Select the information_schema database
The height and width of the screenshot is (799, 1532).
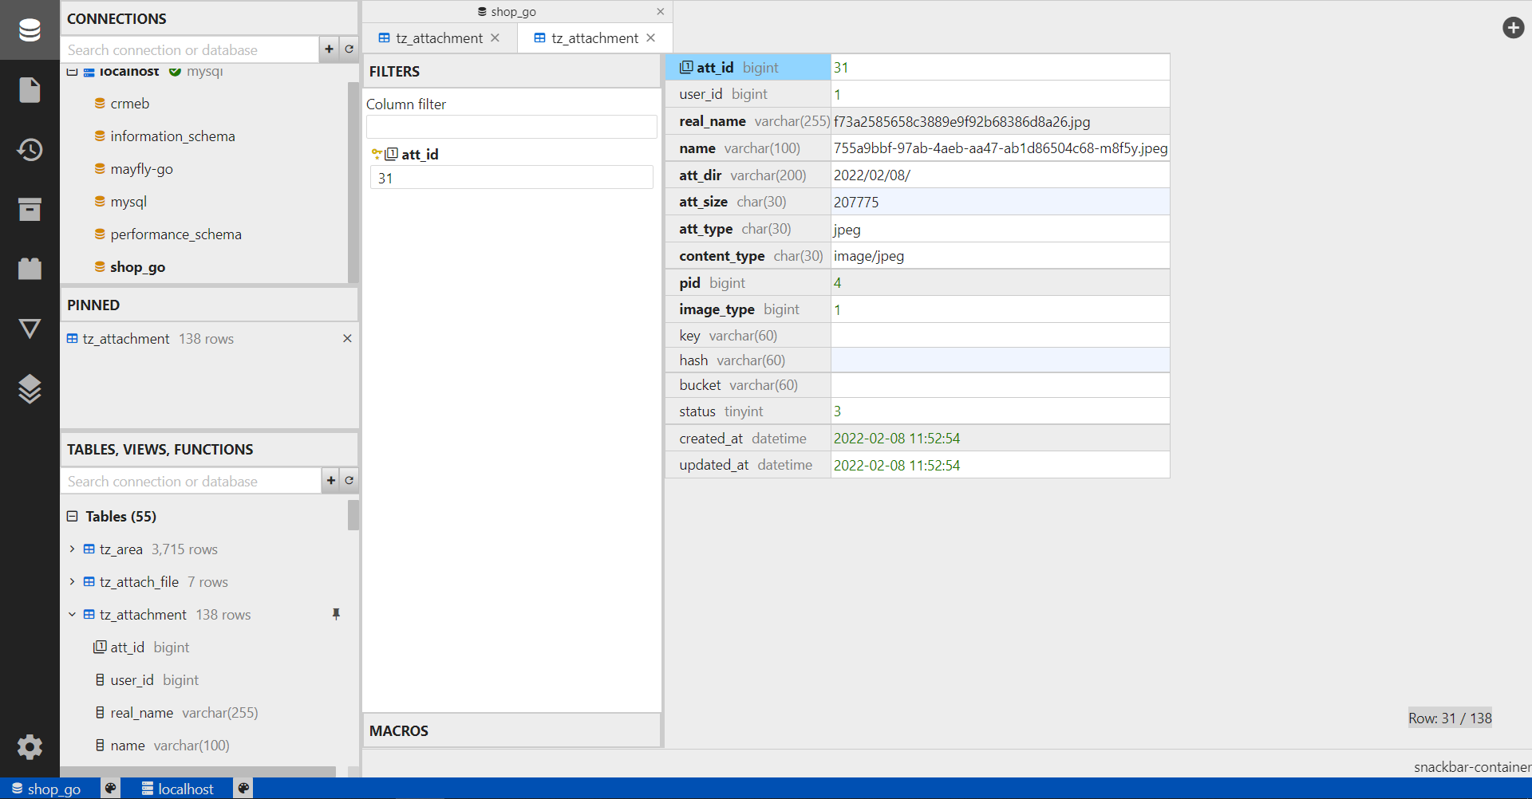click(172, 136)
